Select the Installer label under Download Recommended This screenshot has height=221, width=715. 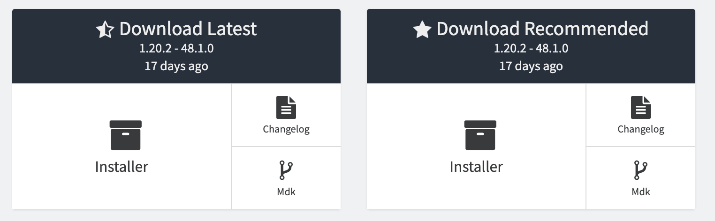coord(476,167)
